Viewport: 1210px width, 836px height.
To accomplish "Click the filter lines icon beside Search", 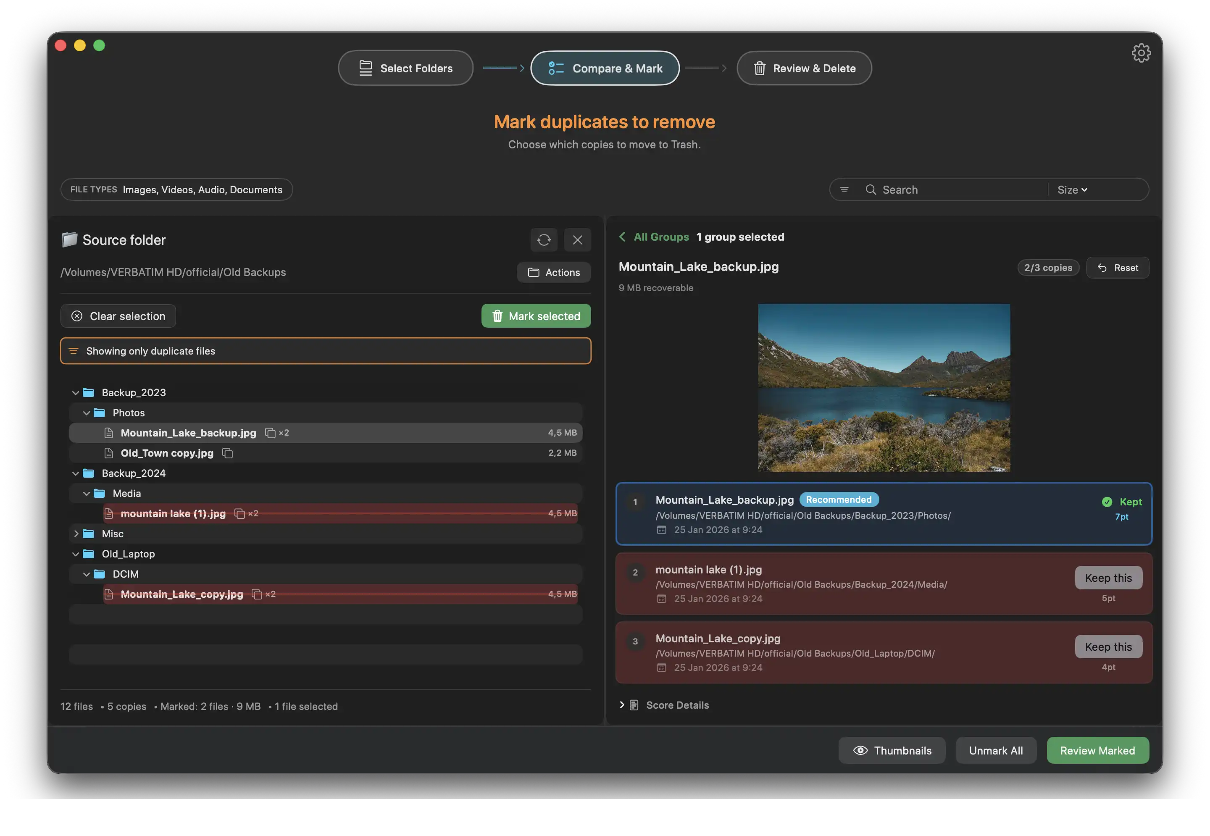I will (844, 189).
